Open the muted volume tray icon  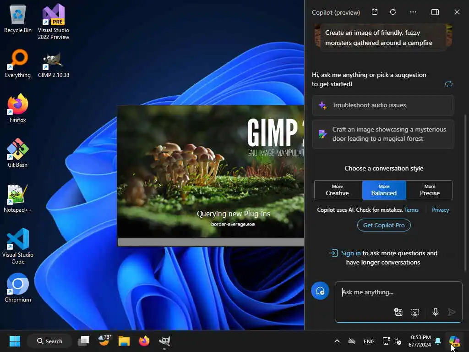(x=398, y=341)
